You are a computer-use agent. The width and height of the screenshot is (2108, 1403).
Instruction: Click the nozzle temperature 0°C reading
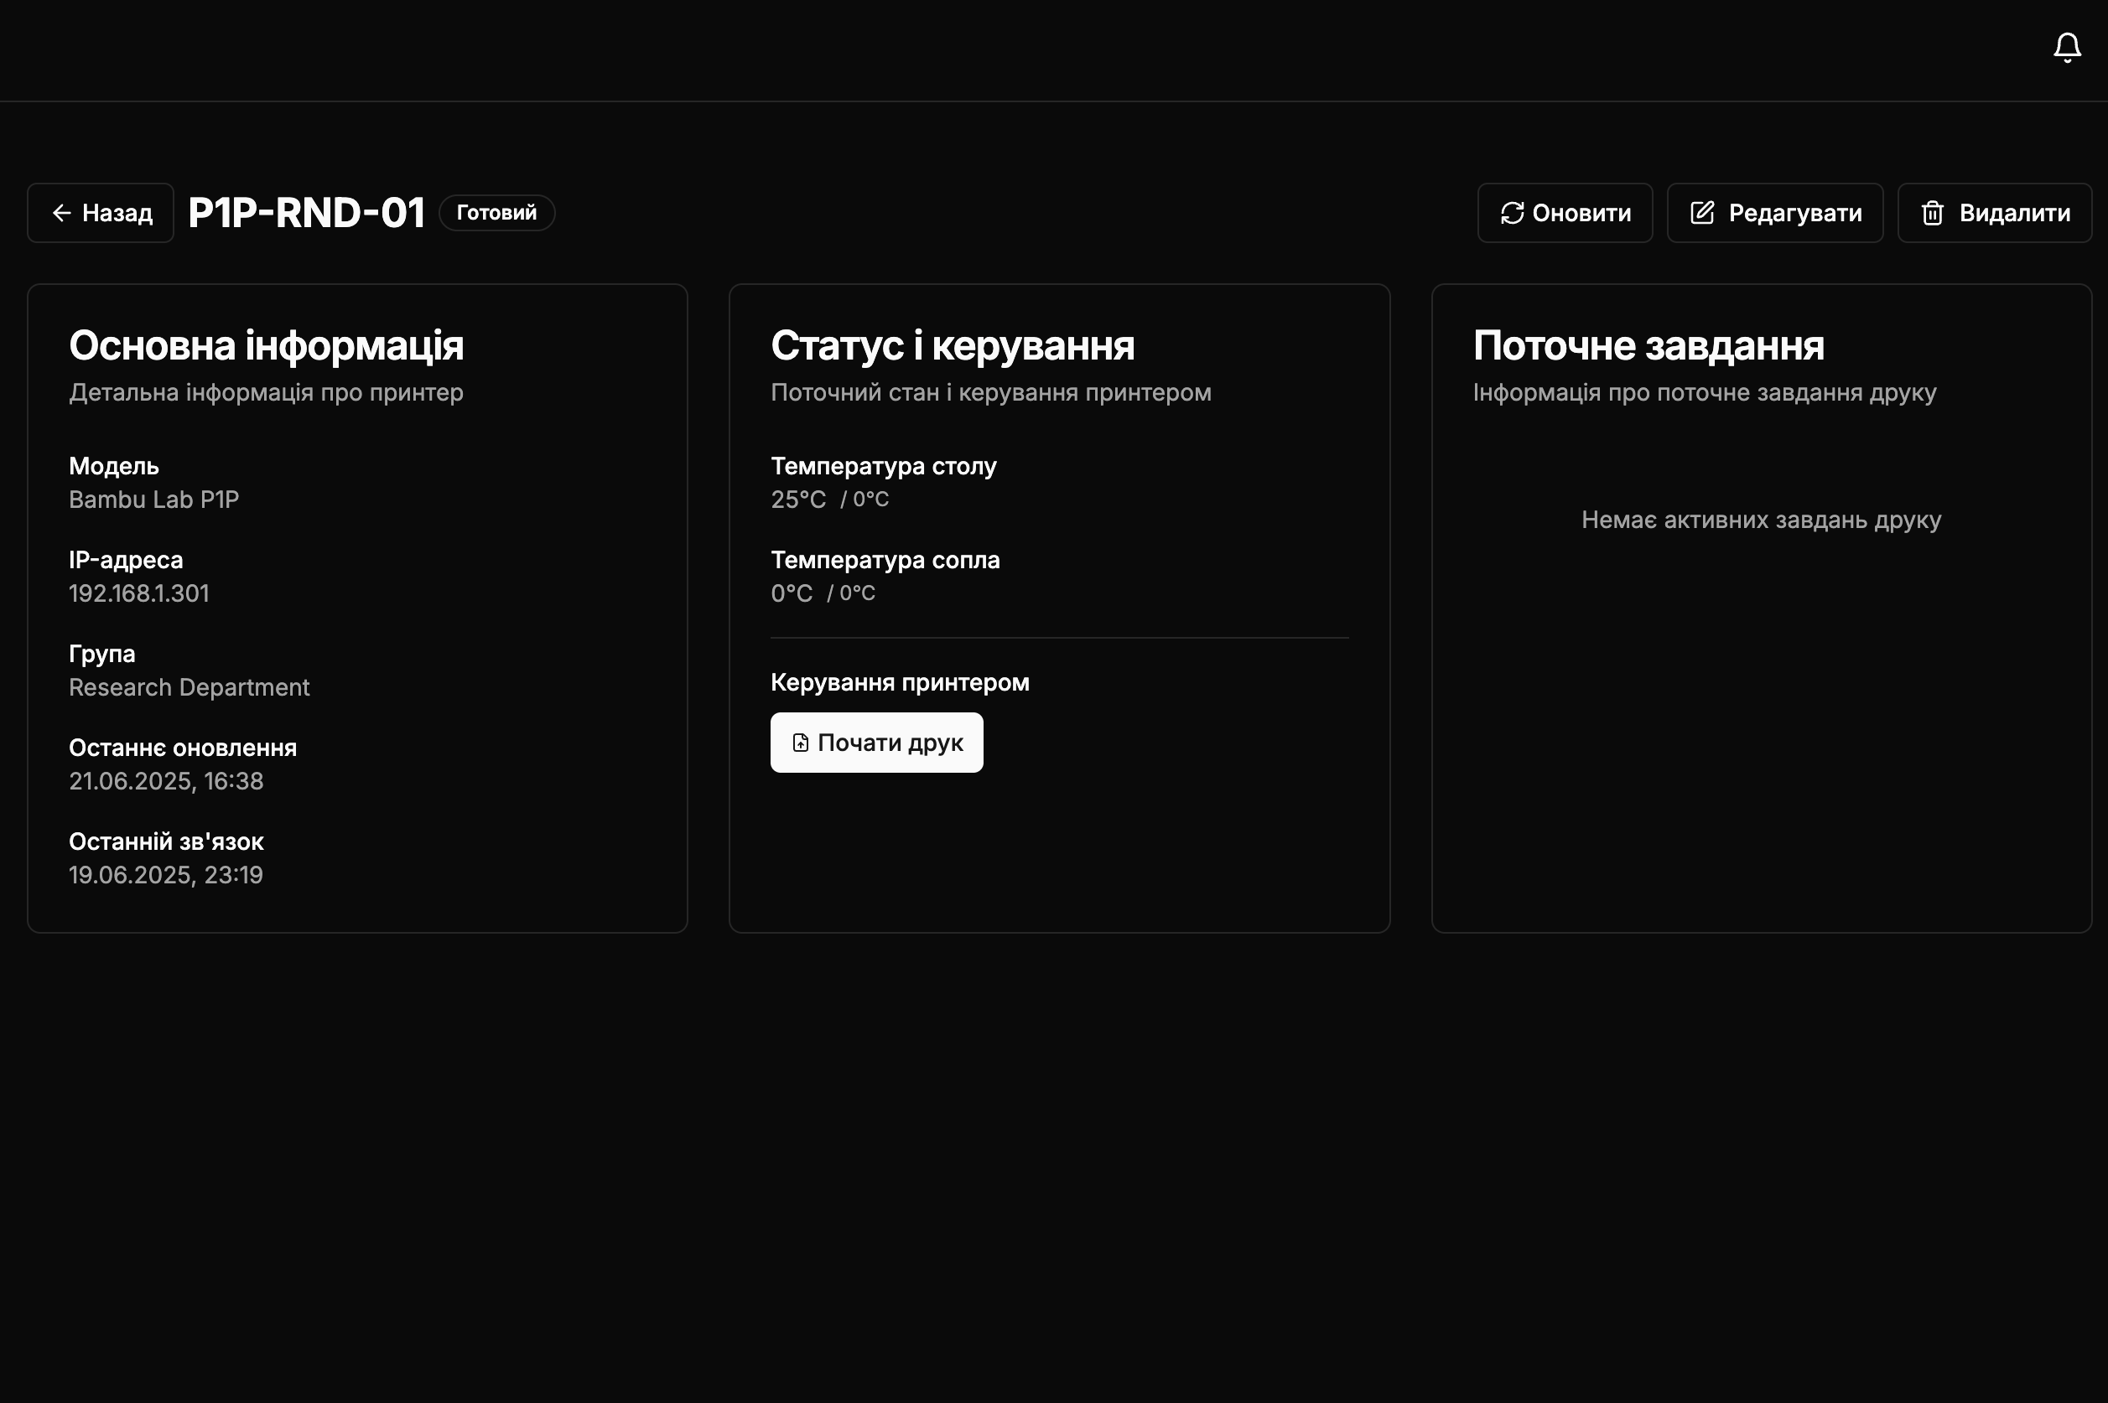tap(792, 593)
